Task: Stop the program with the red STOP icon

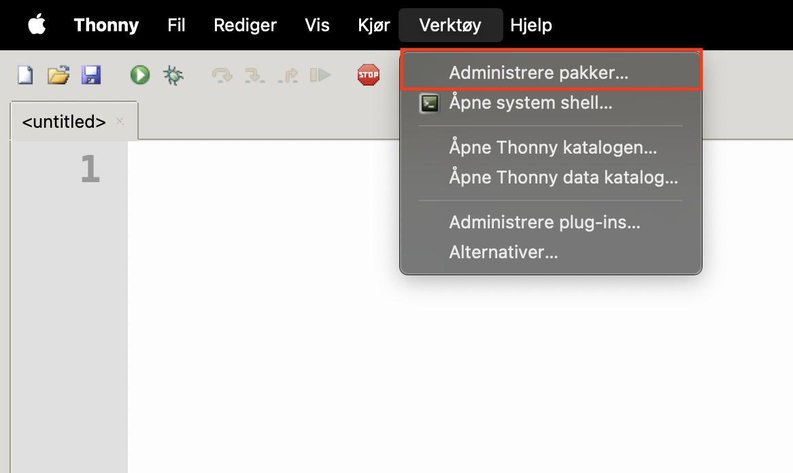Action: tap(368, 74)
